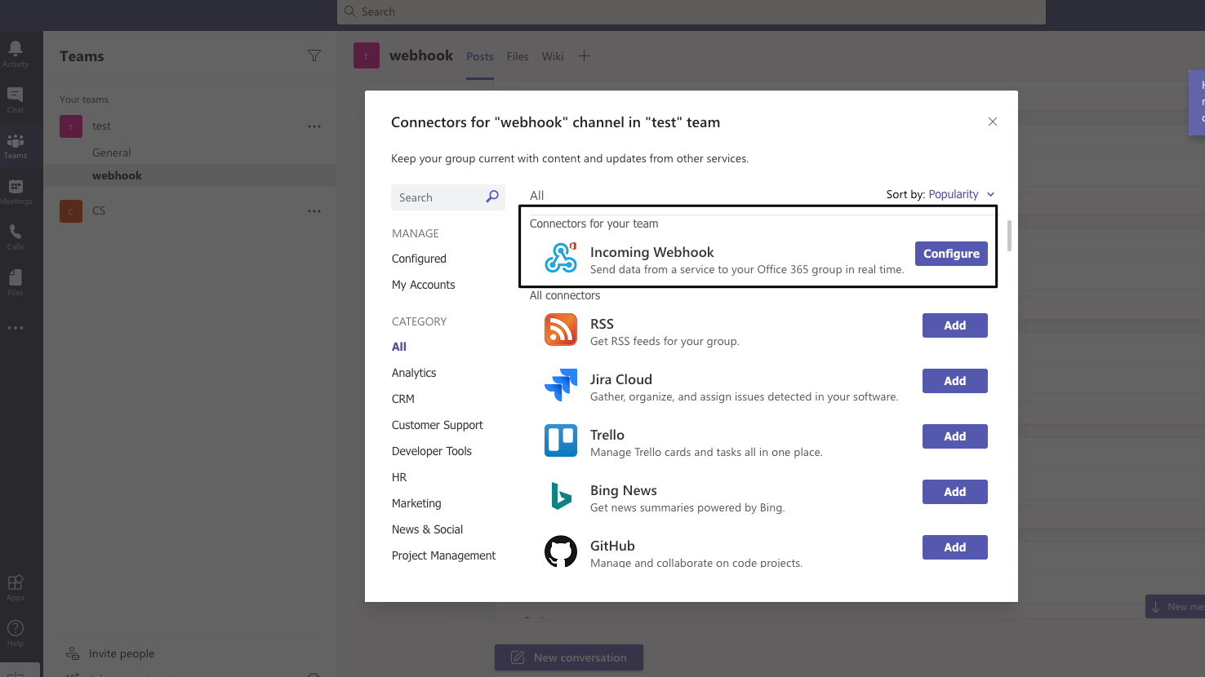Click the webhook channel avatar in header
The width and height of the screenshot is (1205, 677).
click(367, 55)
